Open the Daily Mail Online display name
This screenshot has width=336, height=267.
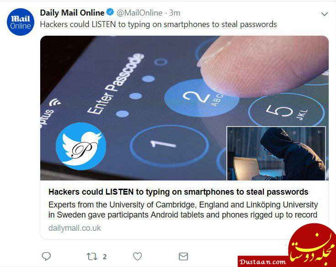click(x=72, y=13)
